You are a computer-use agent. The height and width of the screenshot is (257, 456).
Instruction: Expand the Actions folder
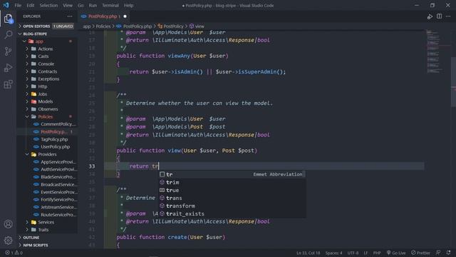(46, 49)
